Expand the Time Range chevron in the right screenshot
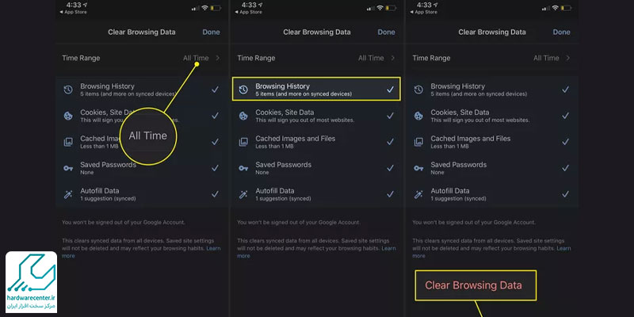Viewport: 634px width, 317px height. tap(567, 58)
